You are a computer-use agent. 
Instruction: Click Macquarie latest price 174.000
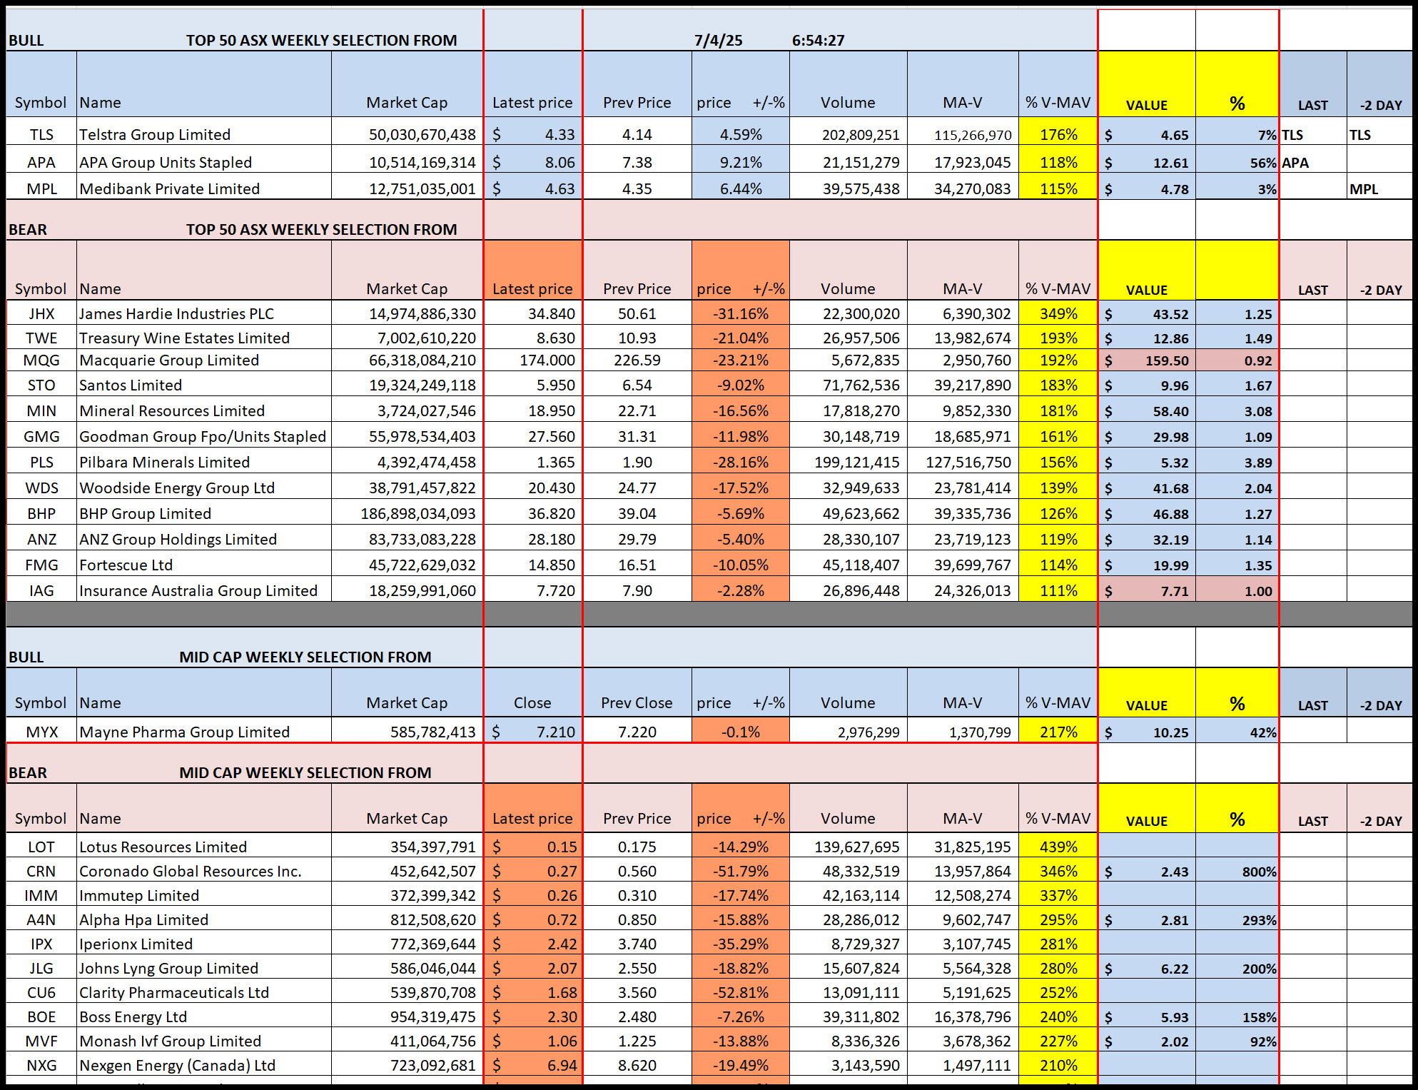pyautogui.click(x=533, y=360)
